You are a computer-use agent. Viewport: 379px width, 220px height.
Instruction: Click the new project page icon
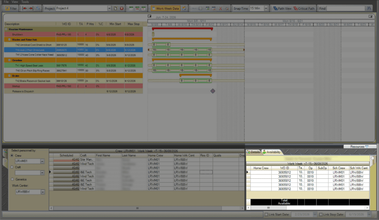point(115,8)
